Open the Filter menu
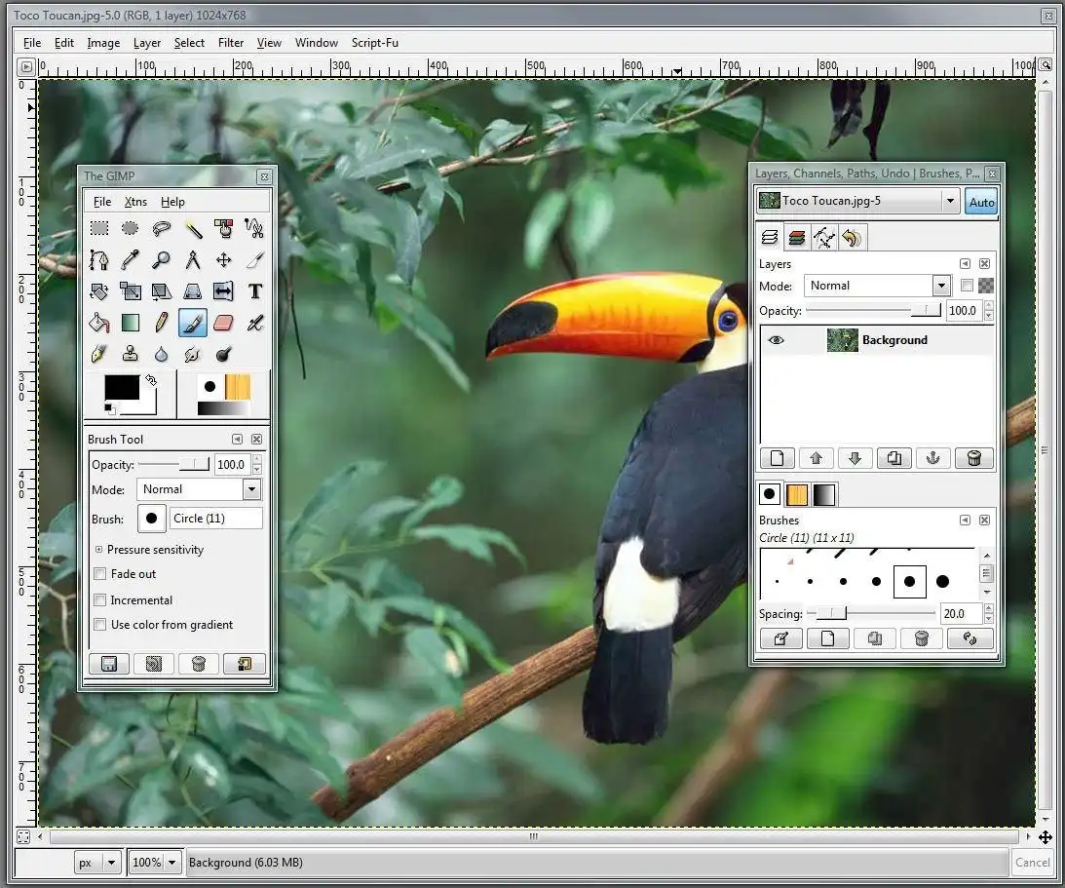1065x888 pixels. click(x=231, y=43)
